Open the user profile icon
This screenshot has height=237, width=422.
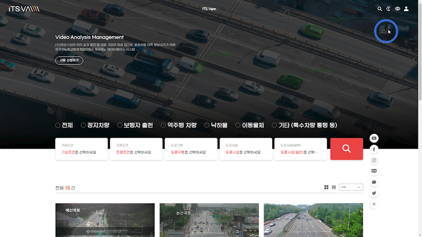(x=406, y=9)
